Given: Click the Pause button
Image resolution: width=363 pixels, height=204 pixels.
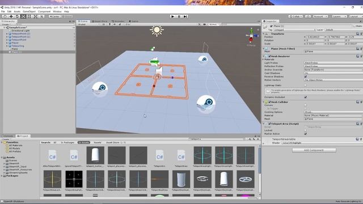Looking at the screenshot, I should [x=179, y=16].
